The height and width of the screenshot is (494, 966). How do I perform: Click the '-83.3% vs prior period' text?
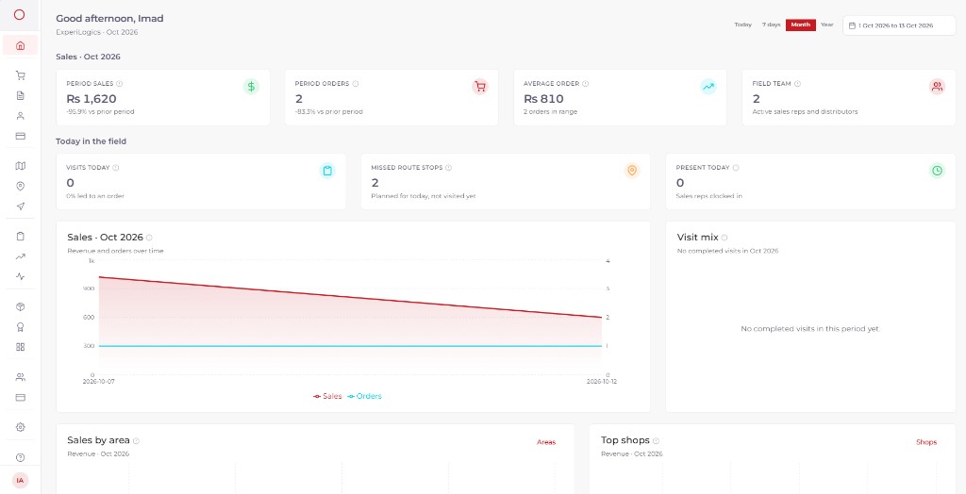click(328, 112)
